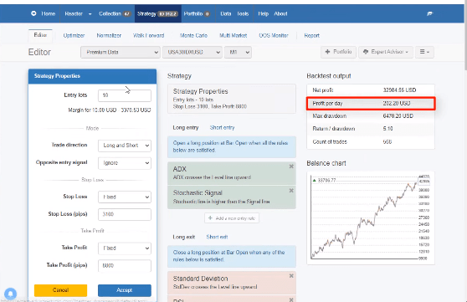467x302 pixels.
Task: Expand the Reactor dropdown arrow
Action: (x=90, y=14)
